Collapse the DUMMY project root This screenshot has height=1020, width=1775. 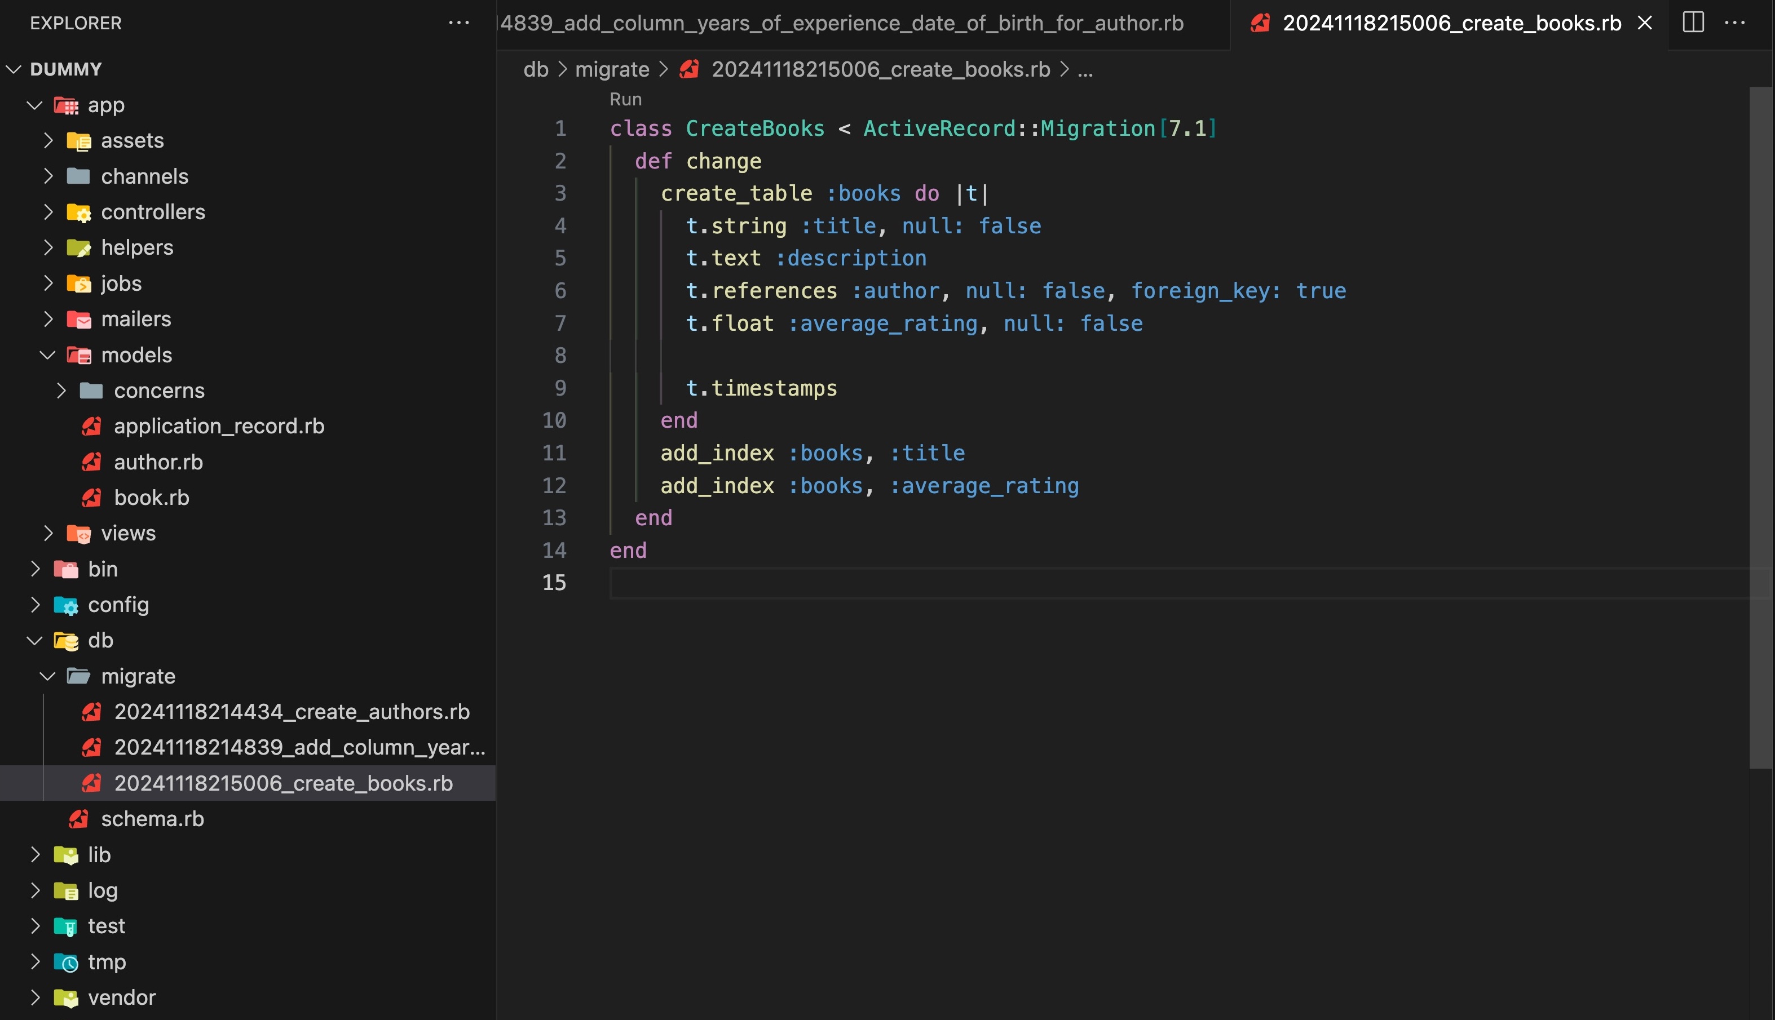(x=14, y=69)
